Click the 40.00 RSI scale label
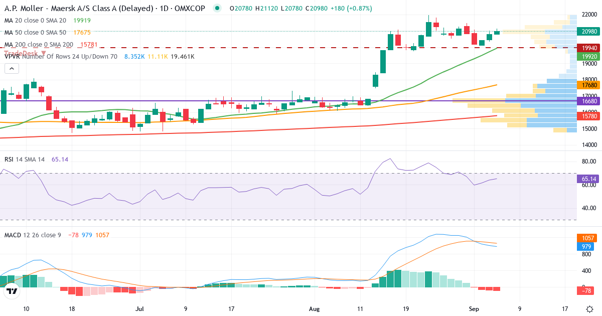This screenshot has height=316, width=602. [x=588, y=208]
